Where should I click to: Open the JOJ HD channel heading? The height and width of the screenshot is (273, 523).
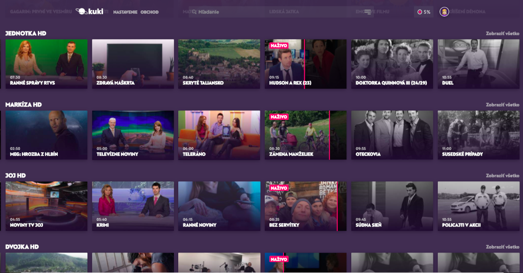click(16, 176)
